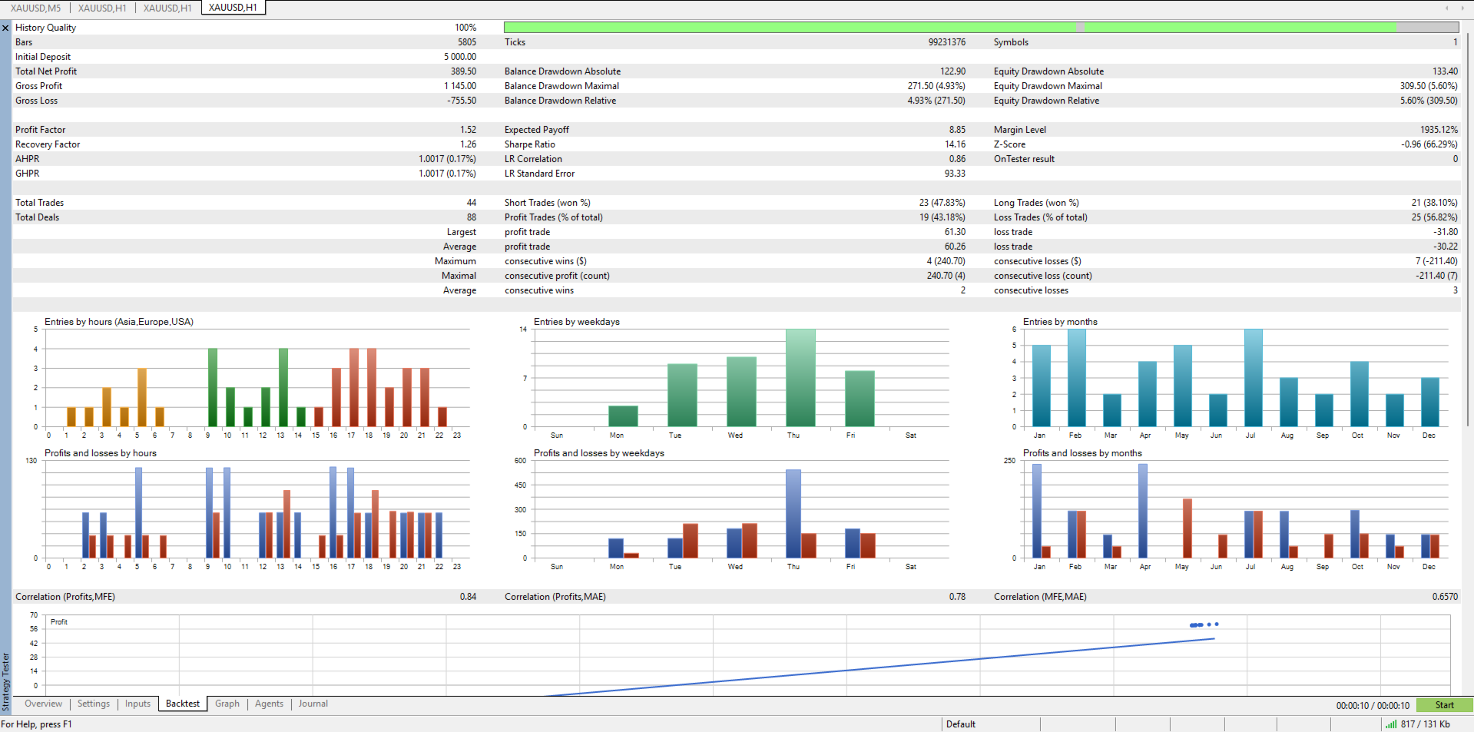Open the tester Settings tab
The image size is (1474, 732).
tap(94, 704)
